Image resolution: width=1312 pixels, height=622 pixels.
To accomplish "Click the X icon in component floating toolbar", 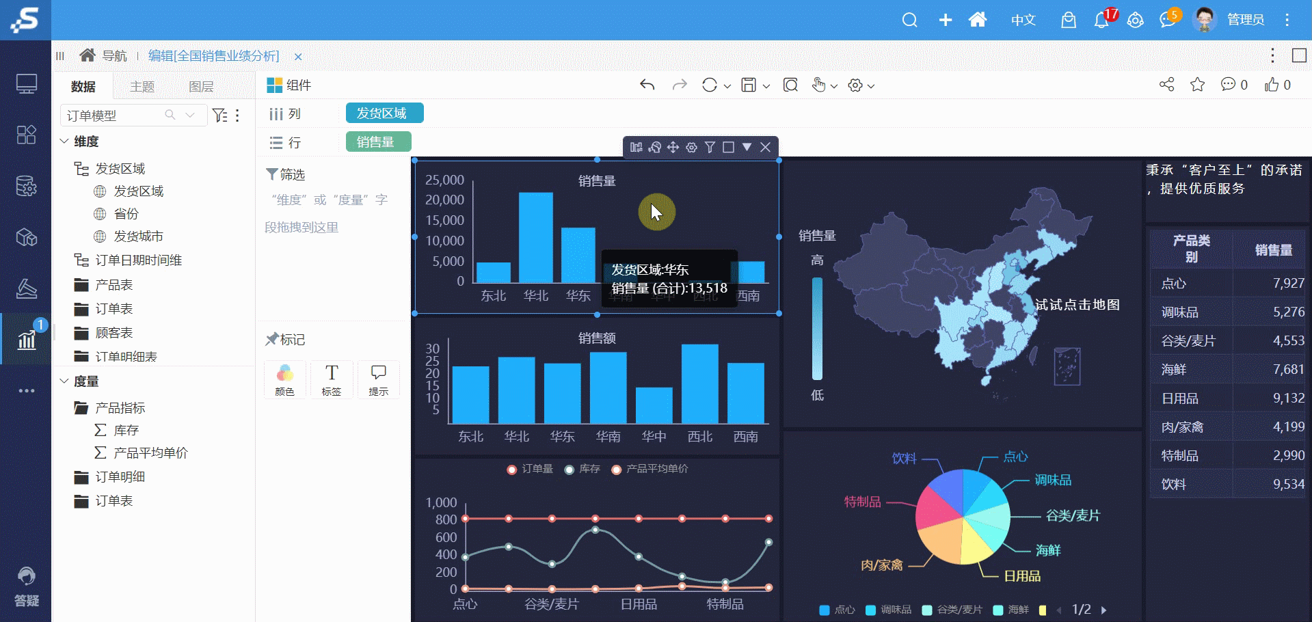I will tap(766, 147).
